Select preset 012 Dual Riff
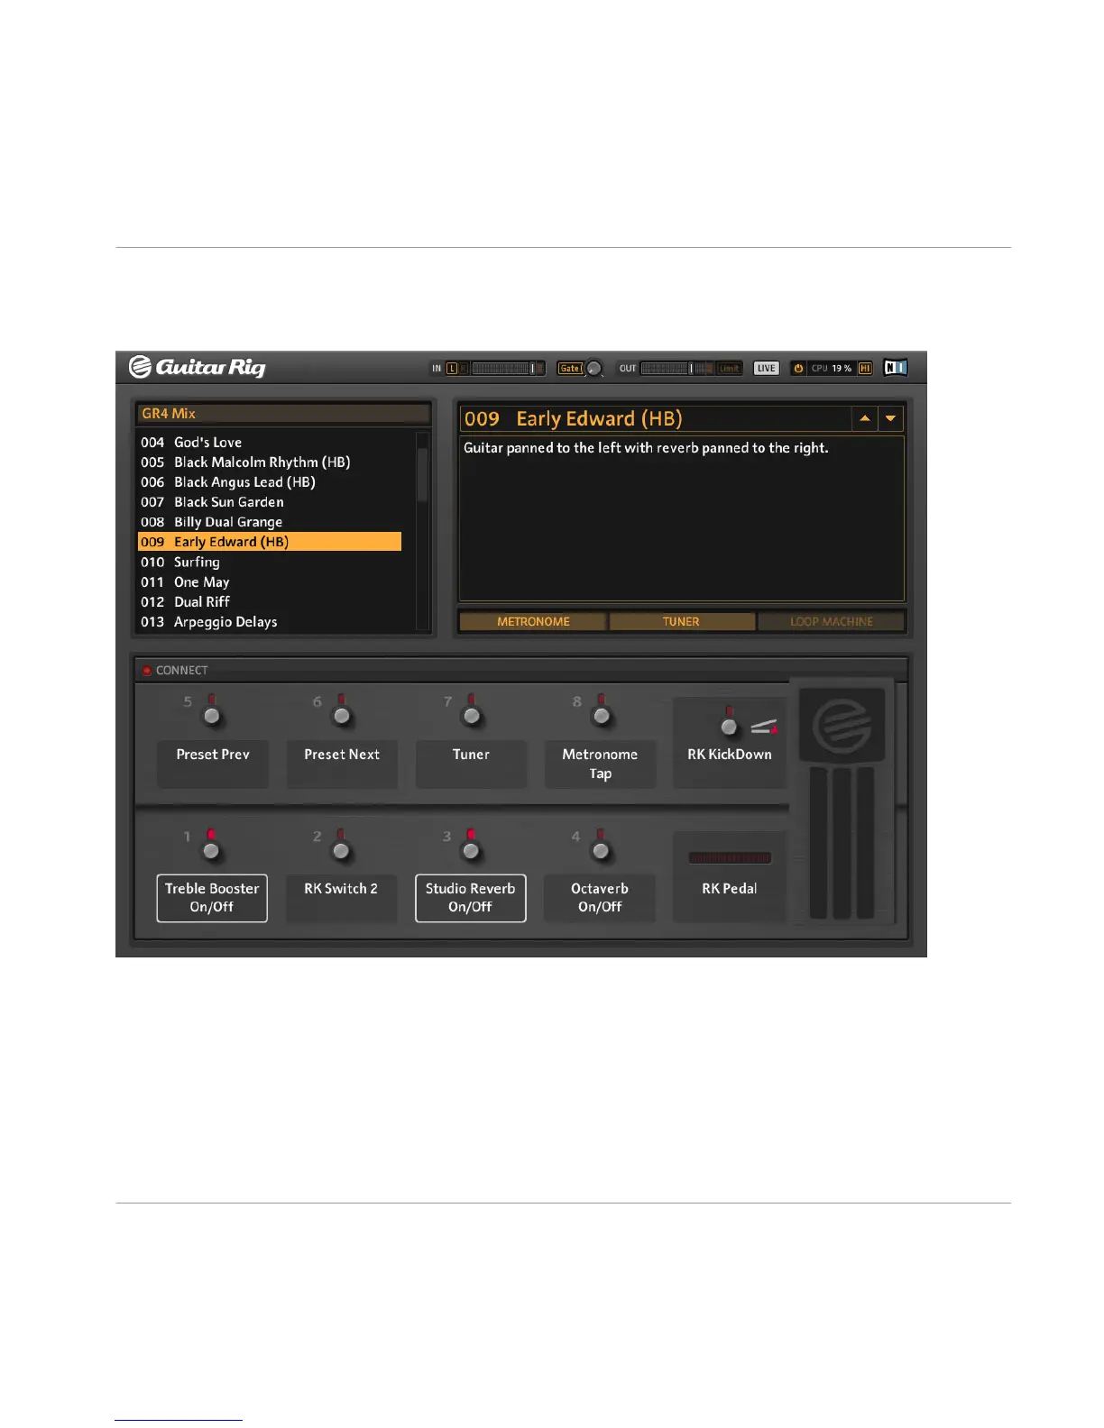 [x=270, y=602]
